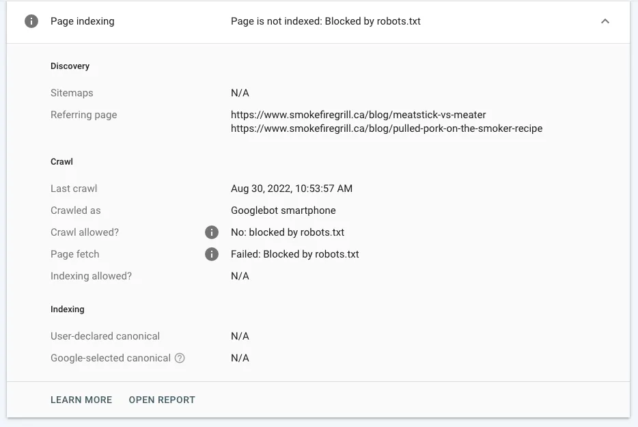Collapse the Page indexing section chevron
The height and width of the screenshot is (427, 638).
[x=605, y=21]
